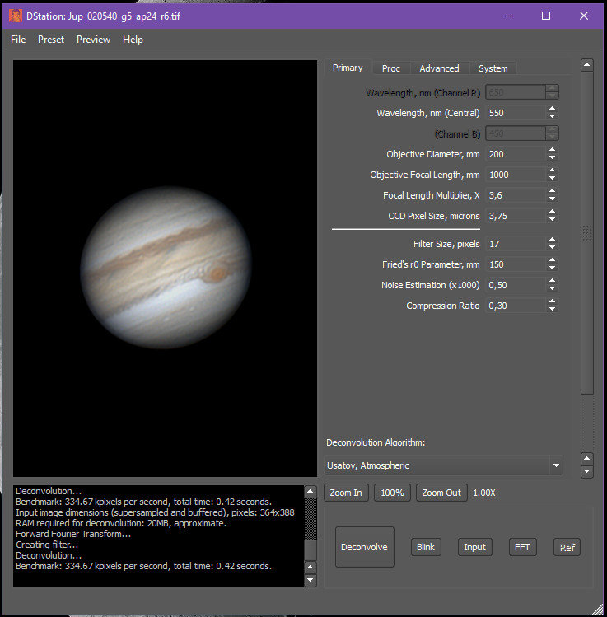Click the Focal Length Multiplier field showing 3,6
The image size is (607, 617).
516,195
